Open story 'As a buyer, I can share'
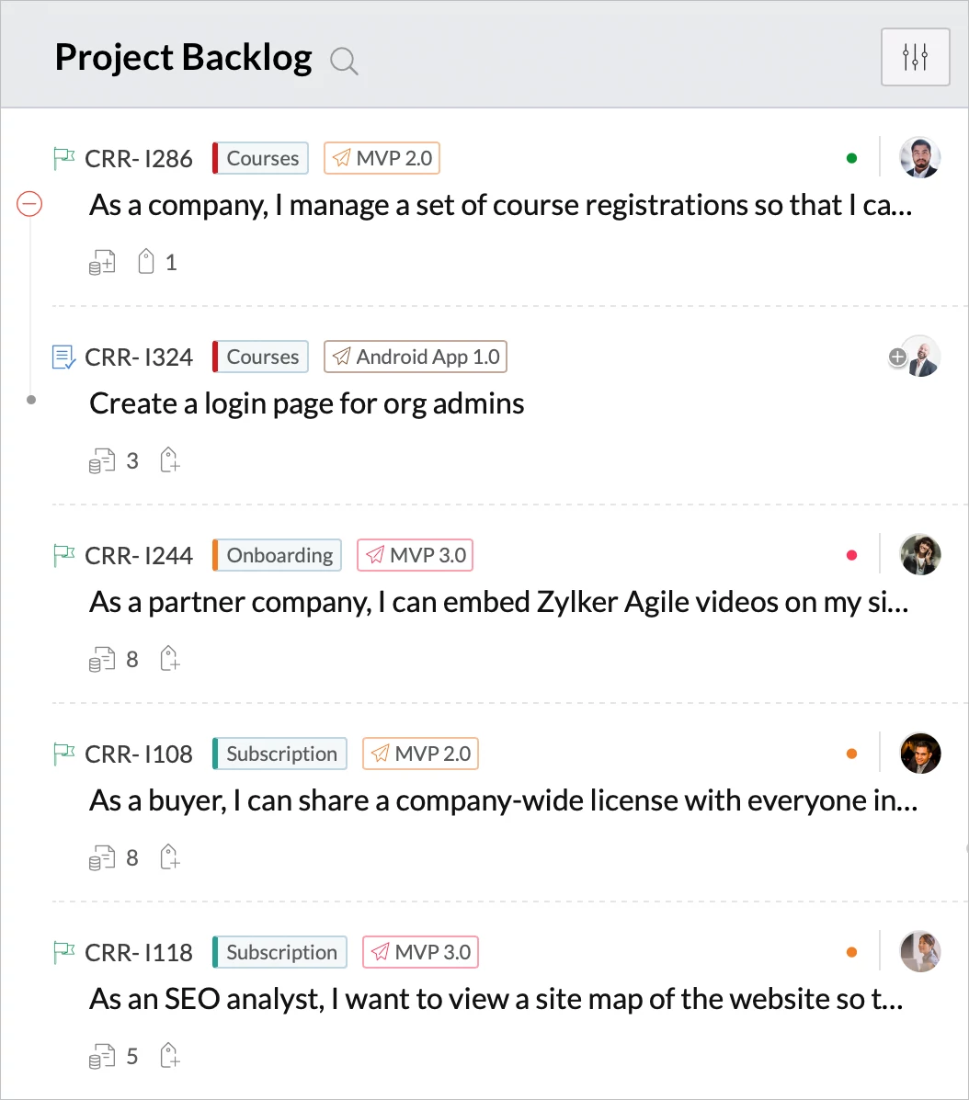Viewport: 969px width, 1100px height. click(x=503, y=800)
